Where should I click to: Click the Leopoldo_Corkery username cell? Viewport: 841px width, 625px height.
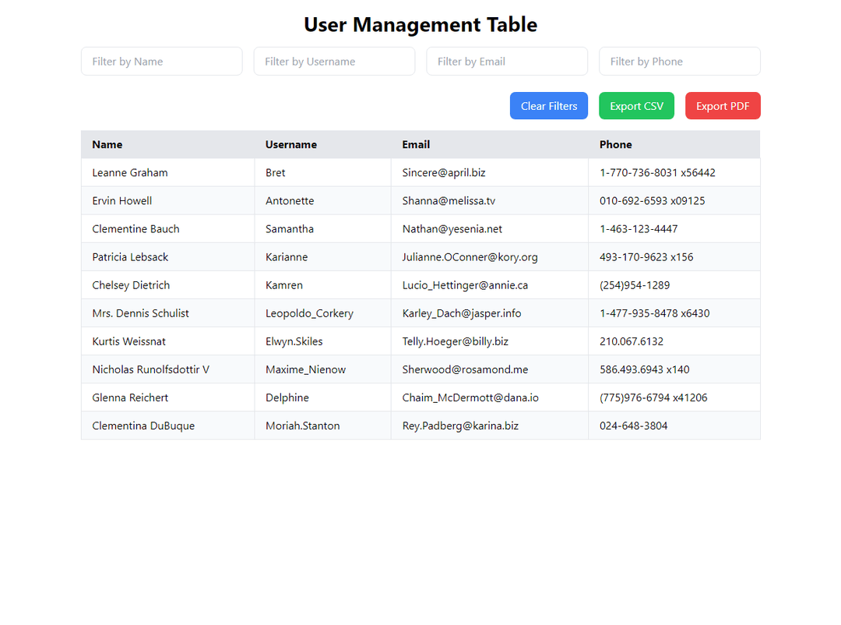(309, 313)
